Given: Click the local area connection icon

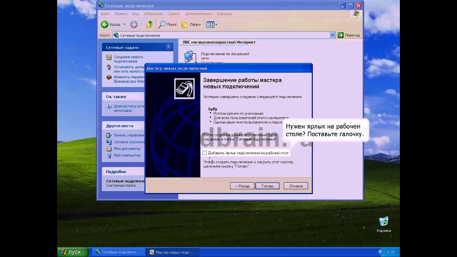Looking at the screenshot, I should (189, 57).
